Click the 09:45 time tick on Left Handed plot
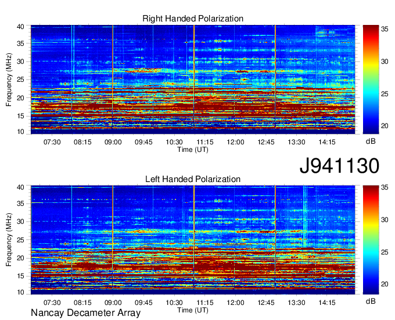395x320 pixels. click(x=143, y=303)
